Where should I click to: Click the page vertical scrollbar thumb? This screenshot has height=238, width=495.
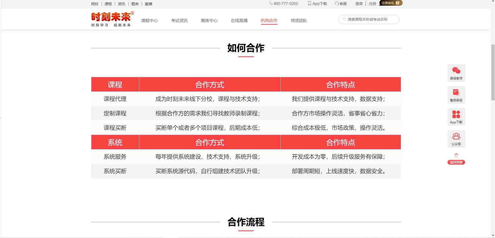[x=493, y=72]
